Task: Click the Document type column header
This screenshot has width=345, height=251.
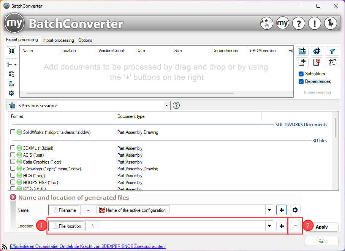Action: click(x=188, y=116)
